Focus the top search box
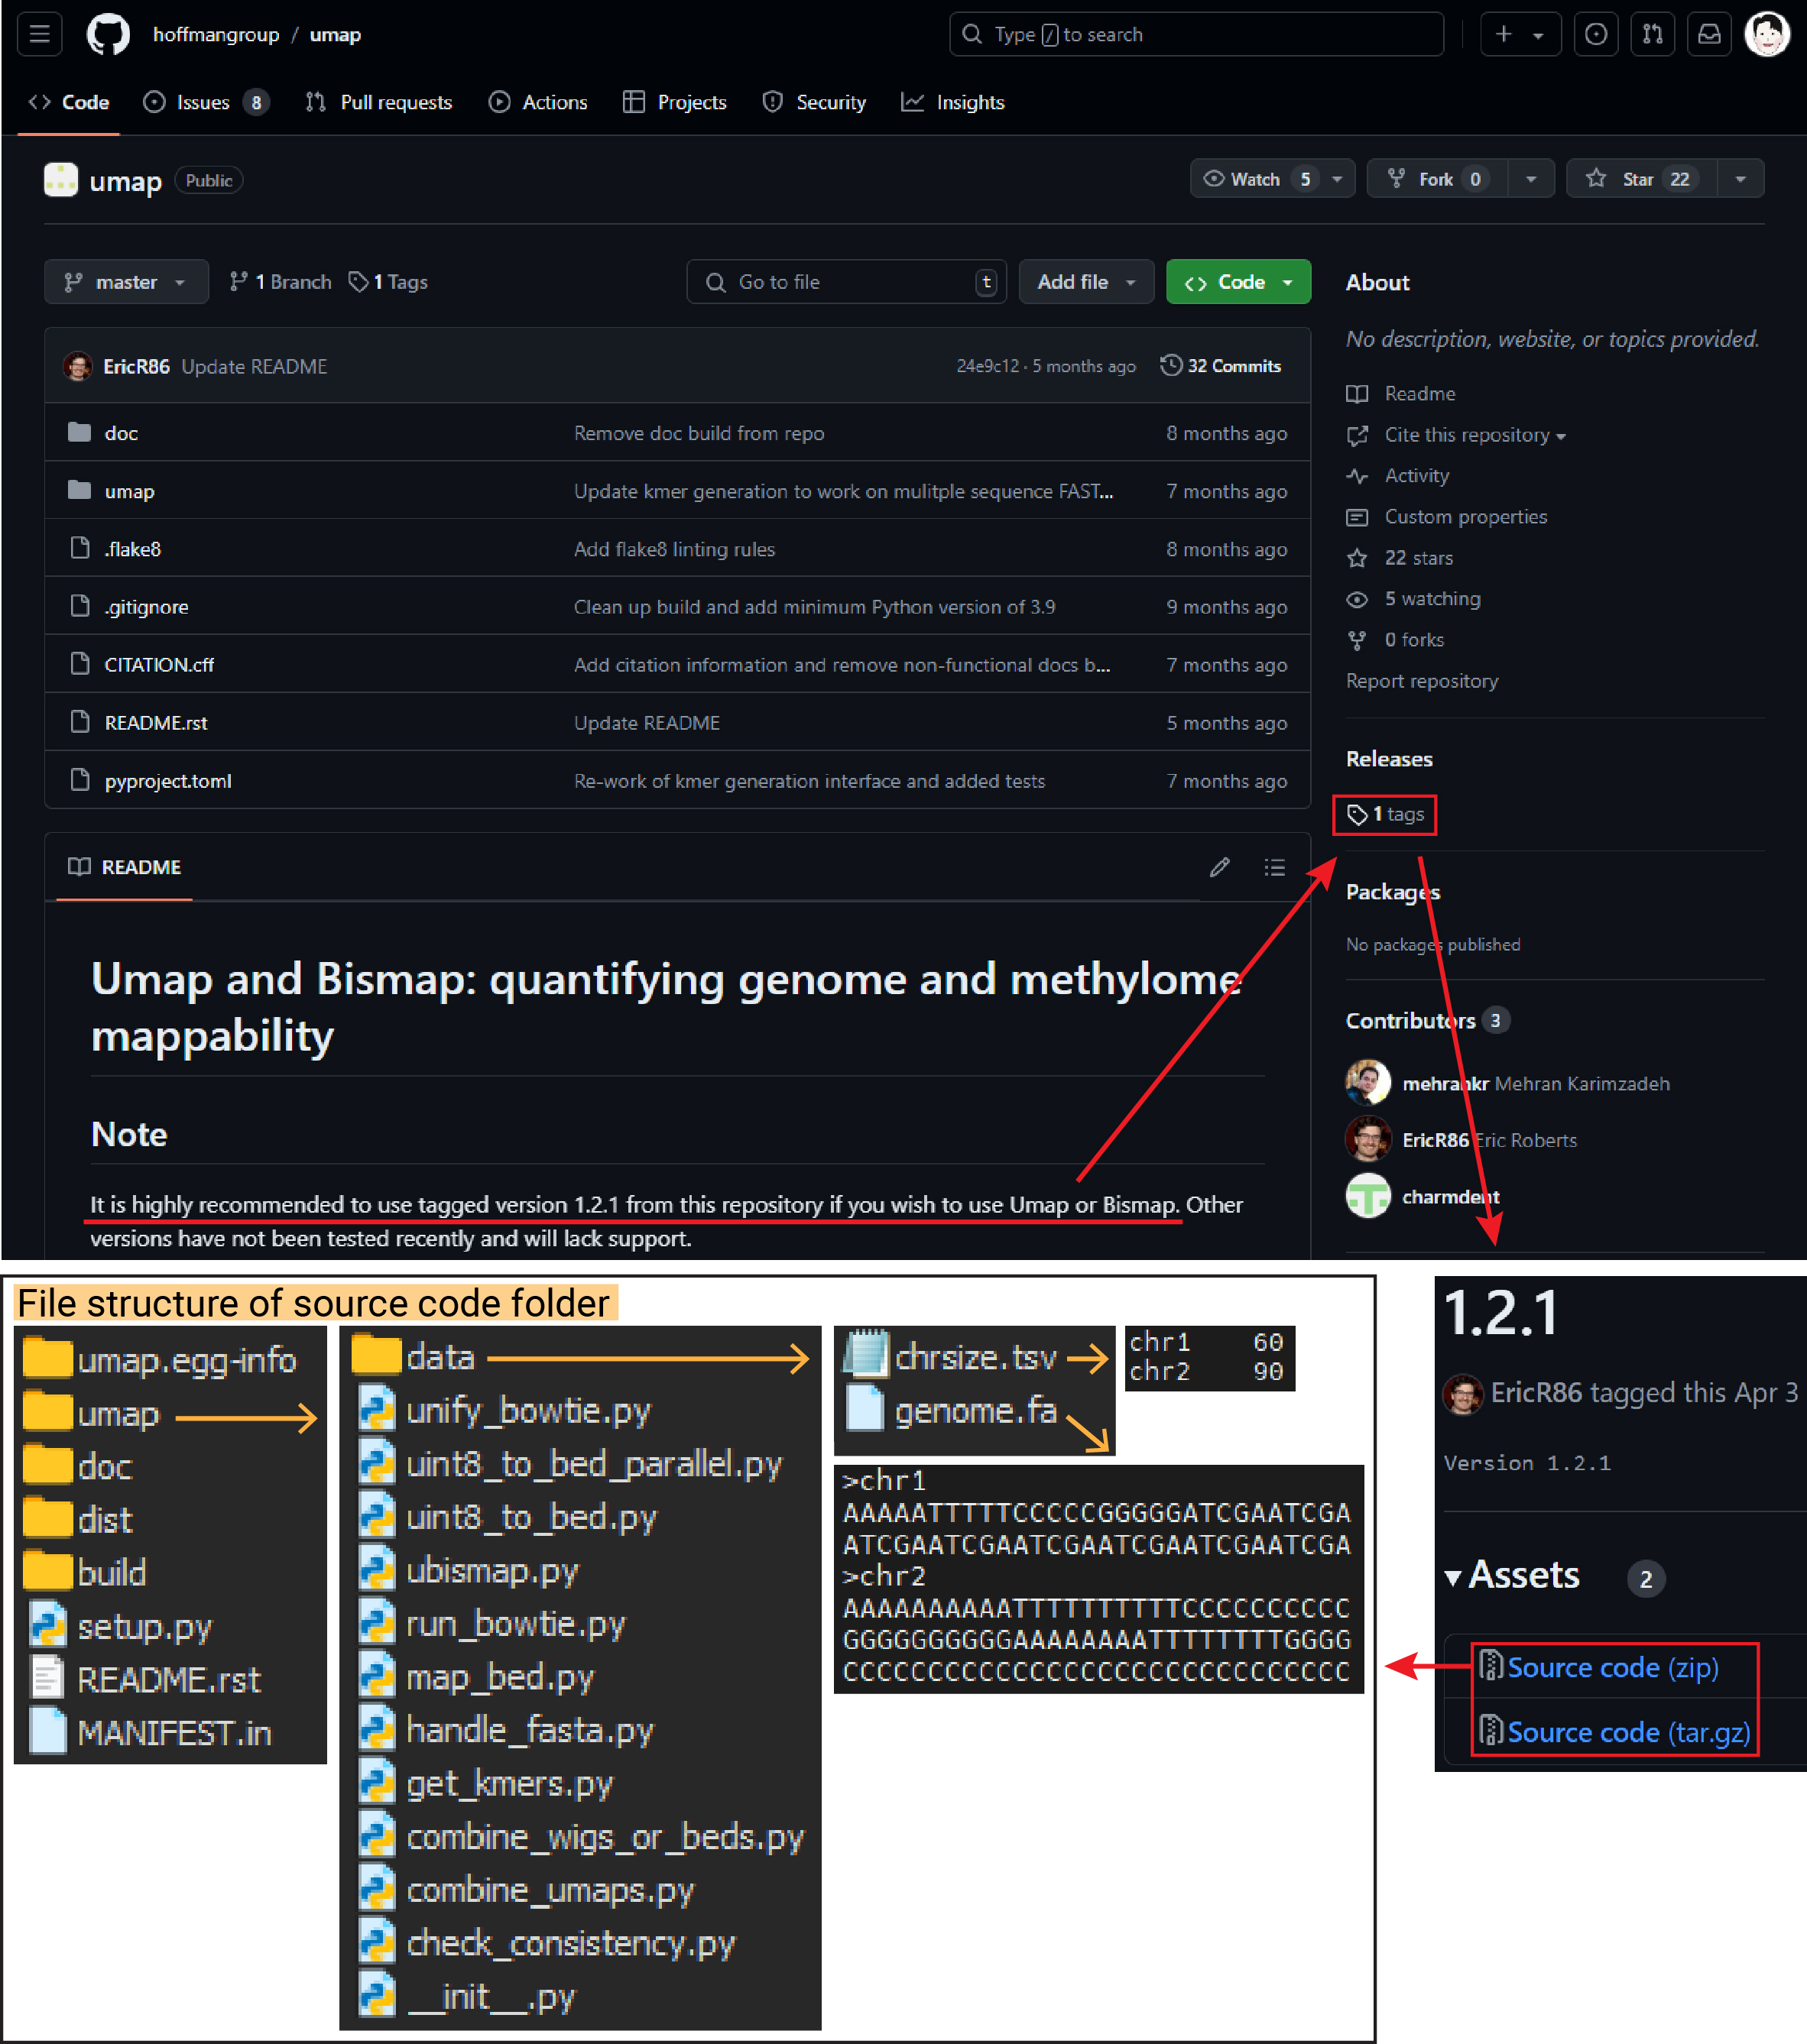 pyautogui.click(x=1195, y=34)
